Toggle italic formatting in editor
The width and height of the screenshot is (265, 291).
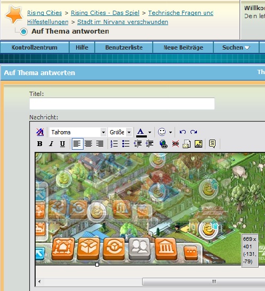click(x=51, y=144)
